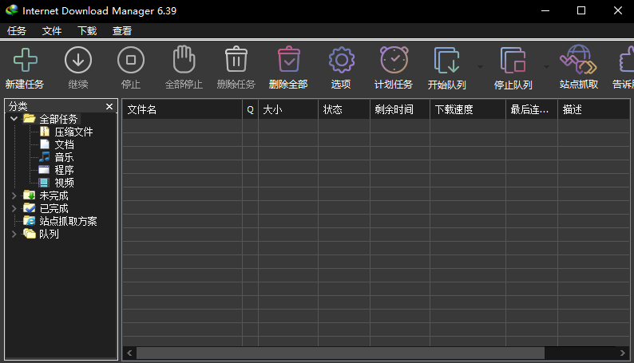The height and width of the screenshot is (363, 634).
Task: Select the 站点抓取方案 tree label
Action: 68,221
